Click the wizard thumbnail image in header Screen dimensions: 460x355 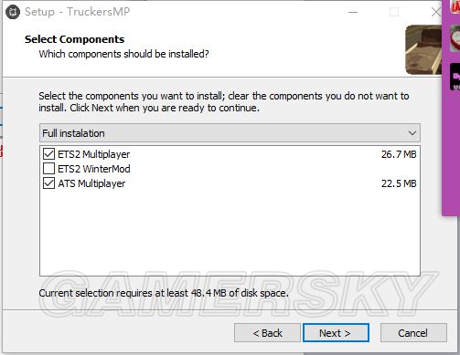423,50
